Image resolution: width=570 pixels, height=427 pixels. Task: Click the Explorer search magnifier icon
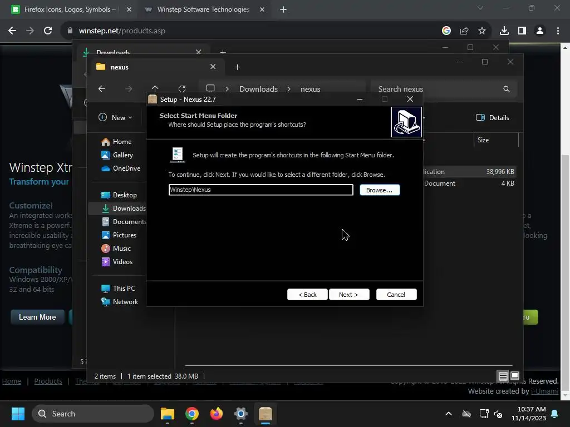click(507, 90)
